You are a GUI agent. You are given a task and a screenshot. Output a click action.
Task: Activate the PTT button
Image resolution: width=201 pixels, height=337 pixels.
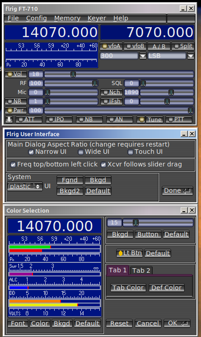(x=179, y=119)
